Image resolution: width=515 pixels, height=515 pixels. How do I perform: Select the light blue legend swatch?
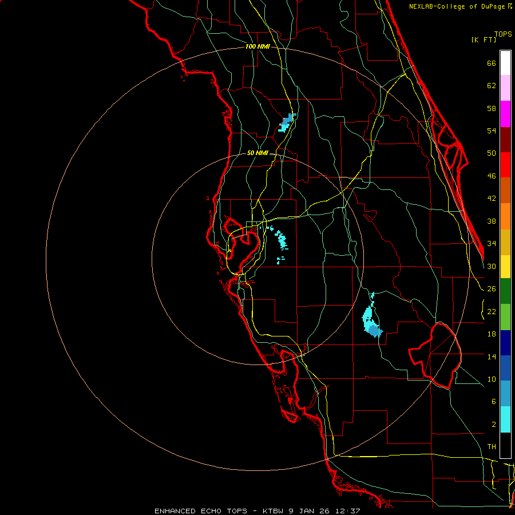pos(505,394)
